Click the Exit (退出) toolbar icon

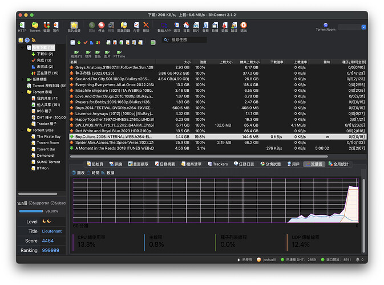tap(244, 27)
